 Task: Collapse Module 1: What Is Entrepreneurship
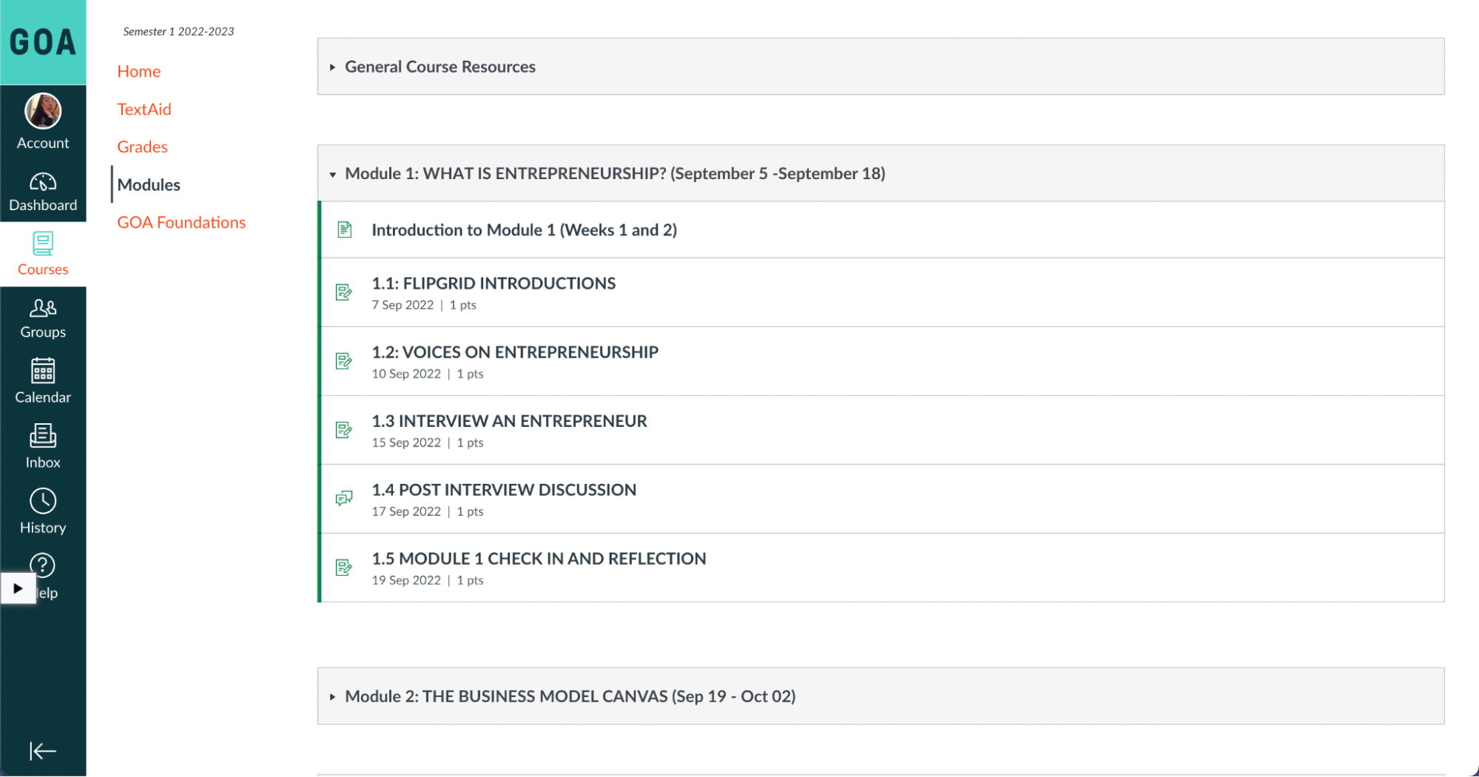tap(333, 175)
